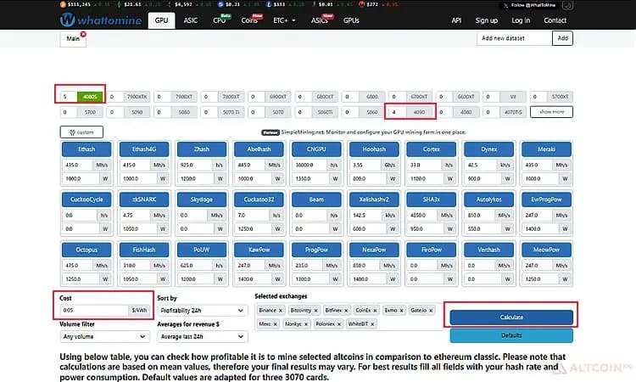
Task: Toggle the 5090 GPU button
Action: (x=137, y=112)
